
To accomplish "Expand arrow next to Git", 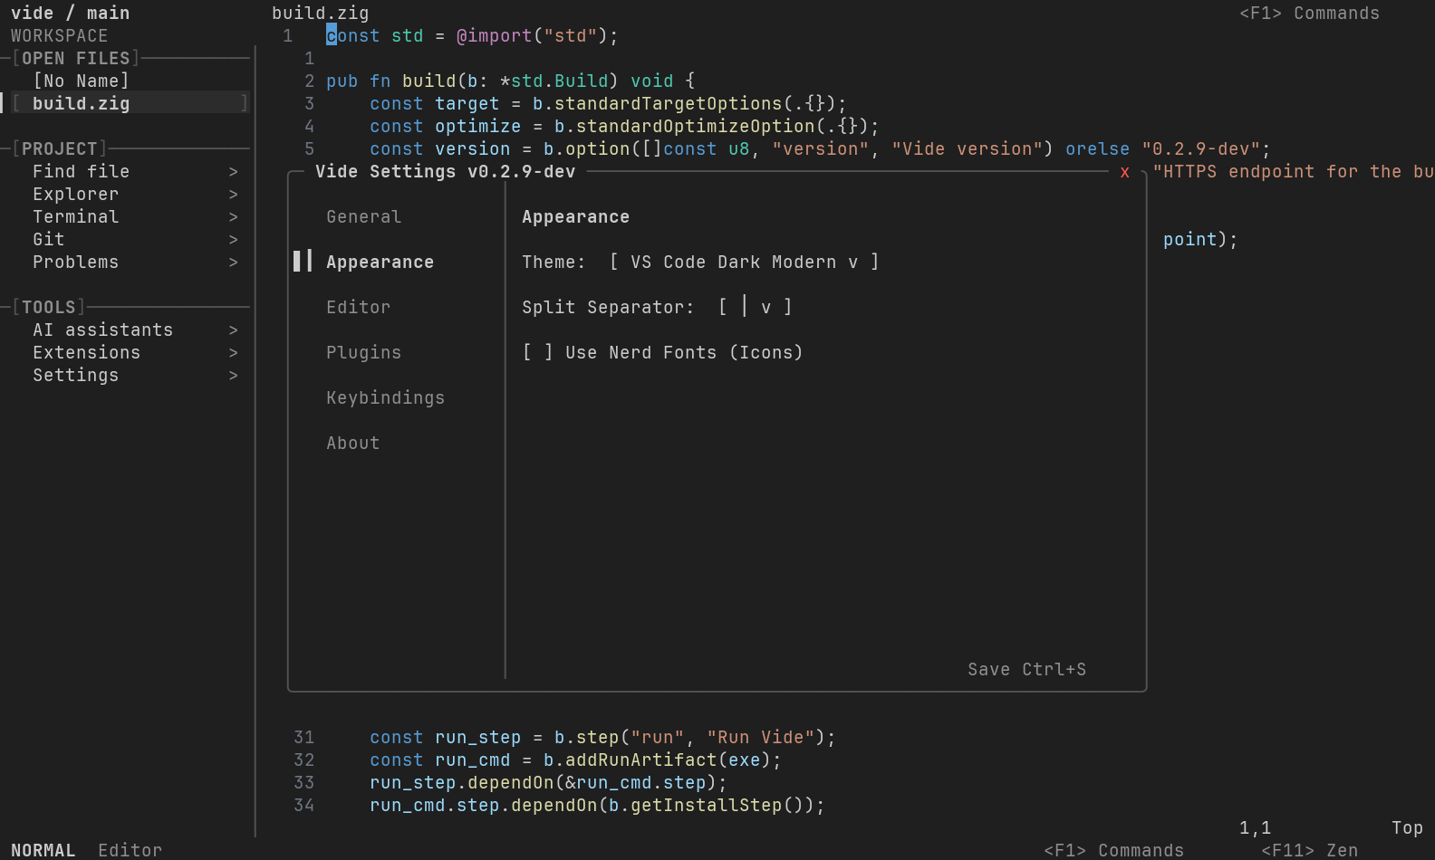I will [x=233, y=240].
